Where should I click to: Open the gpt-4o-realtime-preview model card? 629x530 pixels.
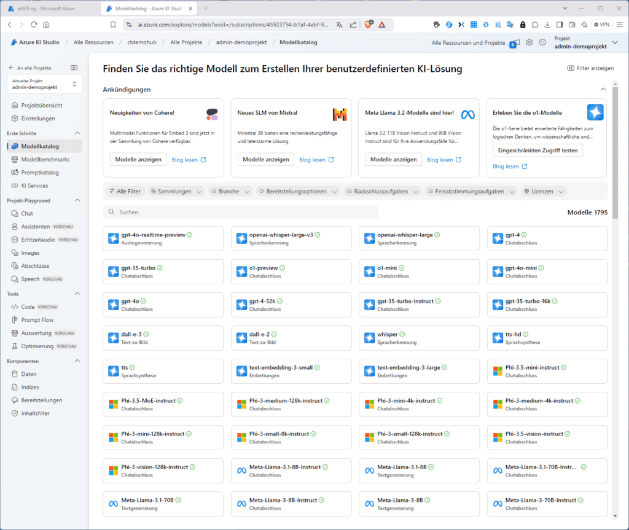[163, 239]
